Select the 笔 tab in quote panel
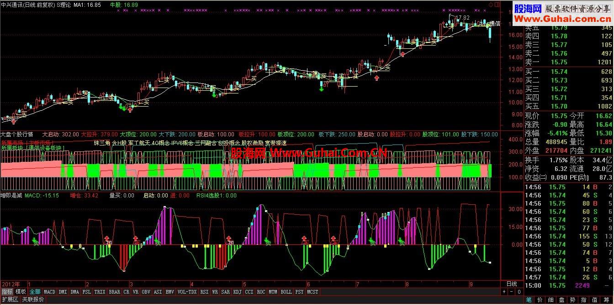This screenshot has width=614, height=305. (x=529, y=300)
